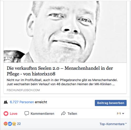Click the post-as profile icon beside Teilen
The width and height of the screenshot is (131, 130).
[x=119, y=114]
